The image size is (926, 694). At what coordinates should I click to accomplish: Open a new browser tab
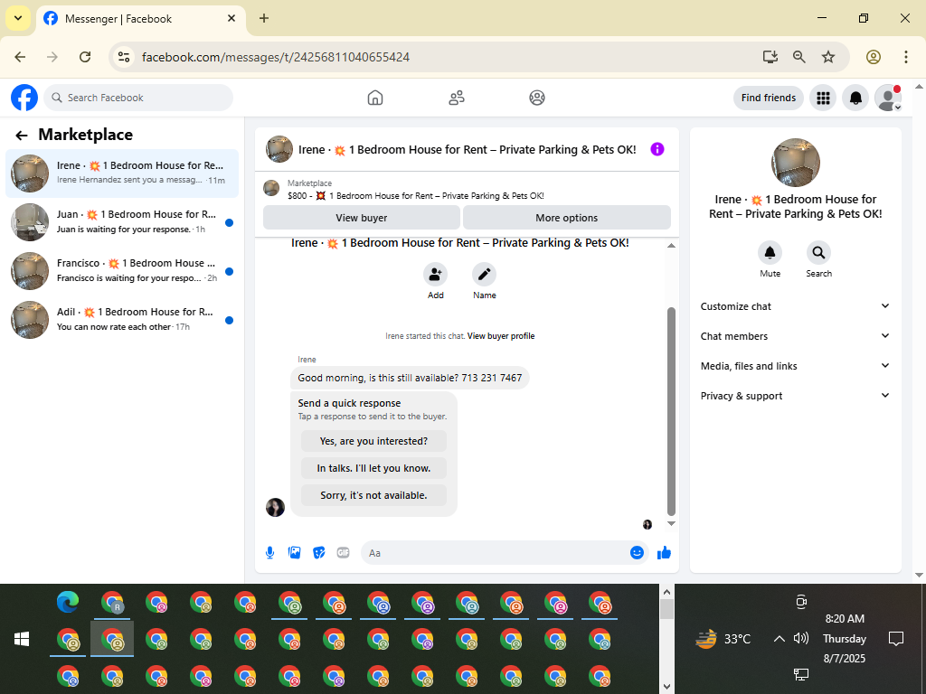coord(264,18)
